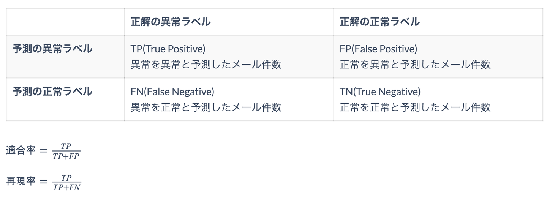
Task: Click the equals sign after 適合率
Action: point(44,151)
